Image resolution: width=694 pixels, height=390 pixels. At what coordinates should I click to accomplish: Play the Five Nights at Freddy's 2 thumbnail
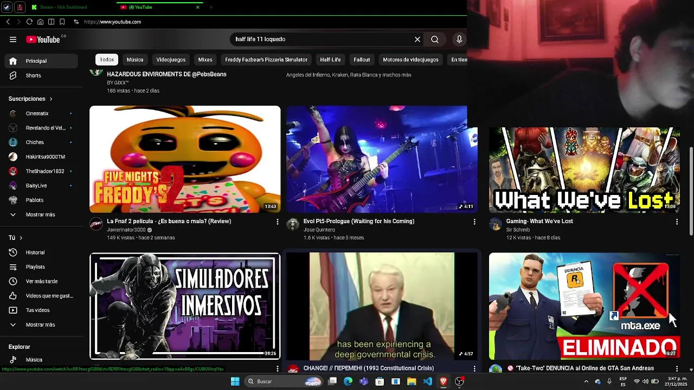(185, 159)
